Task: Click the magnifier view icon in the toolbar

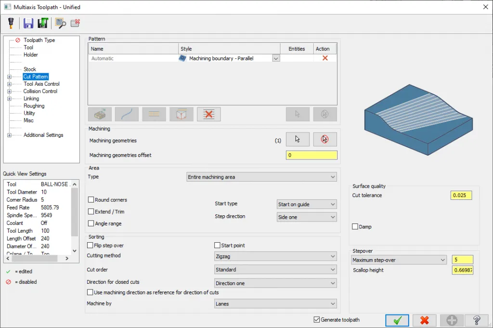Action: pyautogui.click(x=60, y=23)
